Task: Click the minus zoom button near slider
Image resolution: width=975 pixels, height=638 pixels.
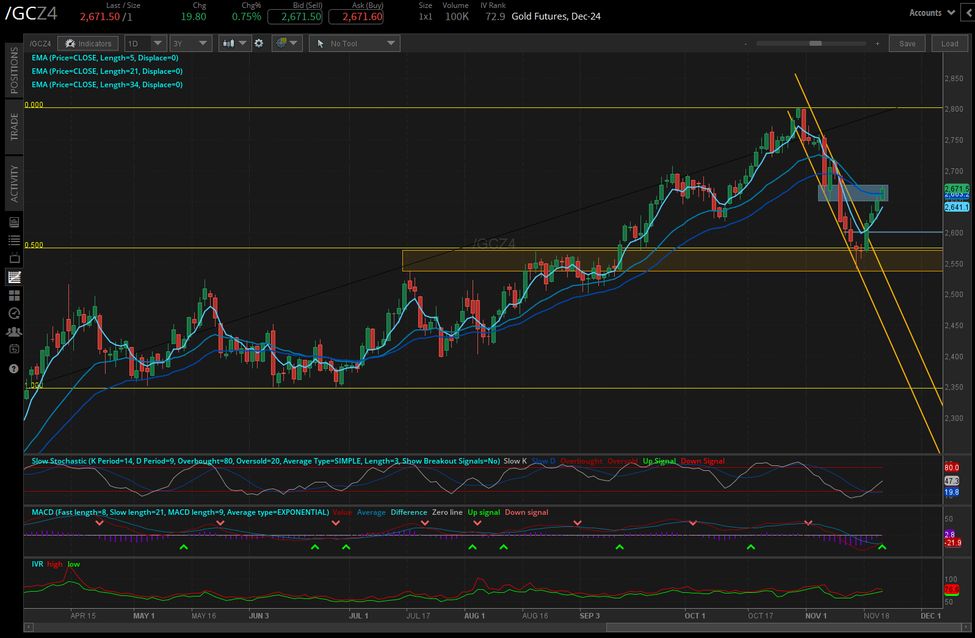Action: [745, 43]
